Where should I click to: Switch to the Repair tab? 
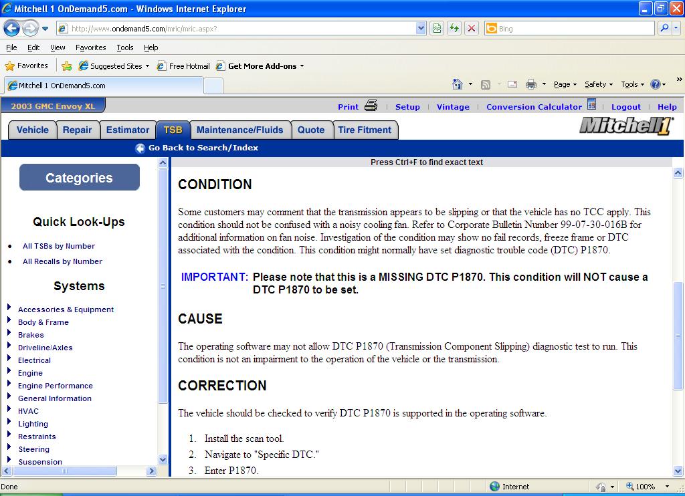coord(78,130)
